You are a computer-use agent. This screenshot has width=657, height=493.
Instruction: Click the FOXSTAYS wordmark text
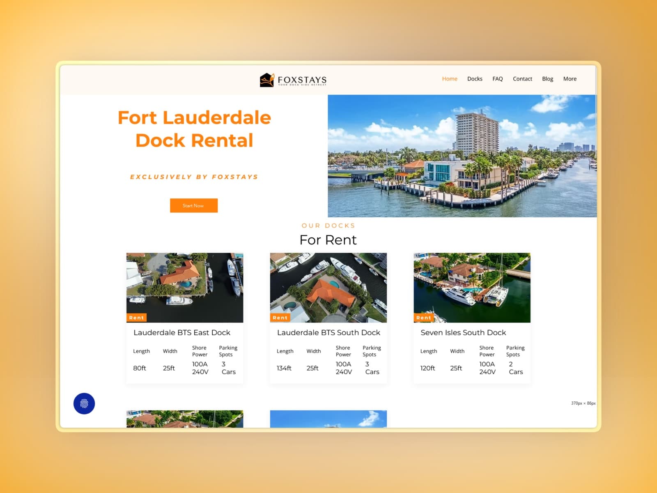pyautogui.click(x=302, y=80)
